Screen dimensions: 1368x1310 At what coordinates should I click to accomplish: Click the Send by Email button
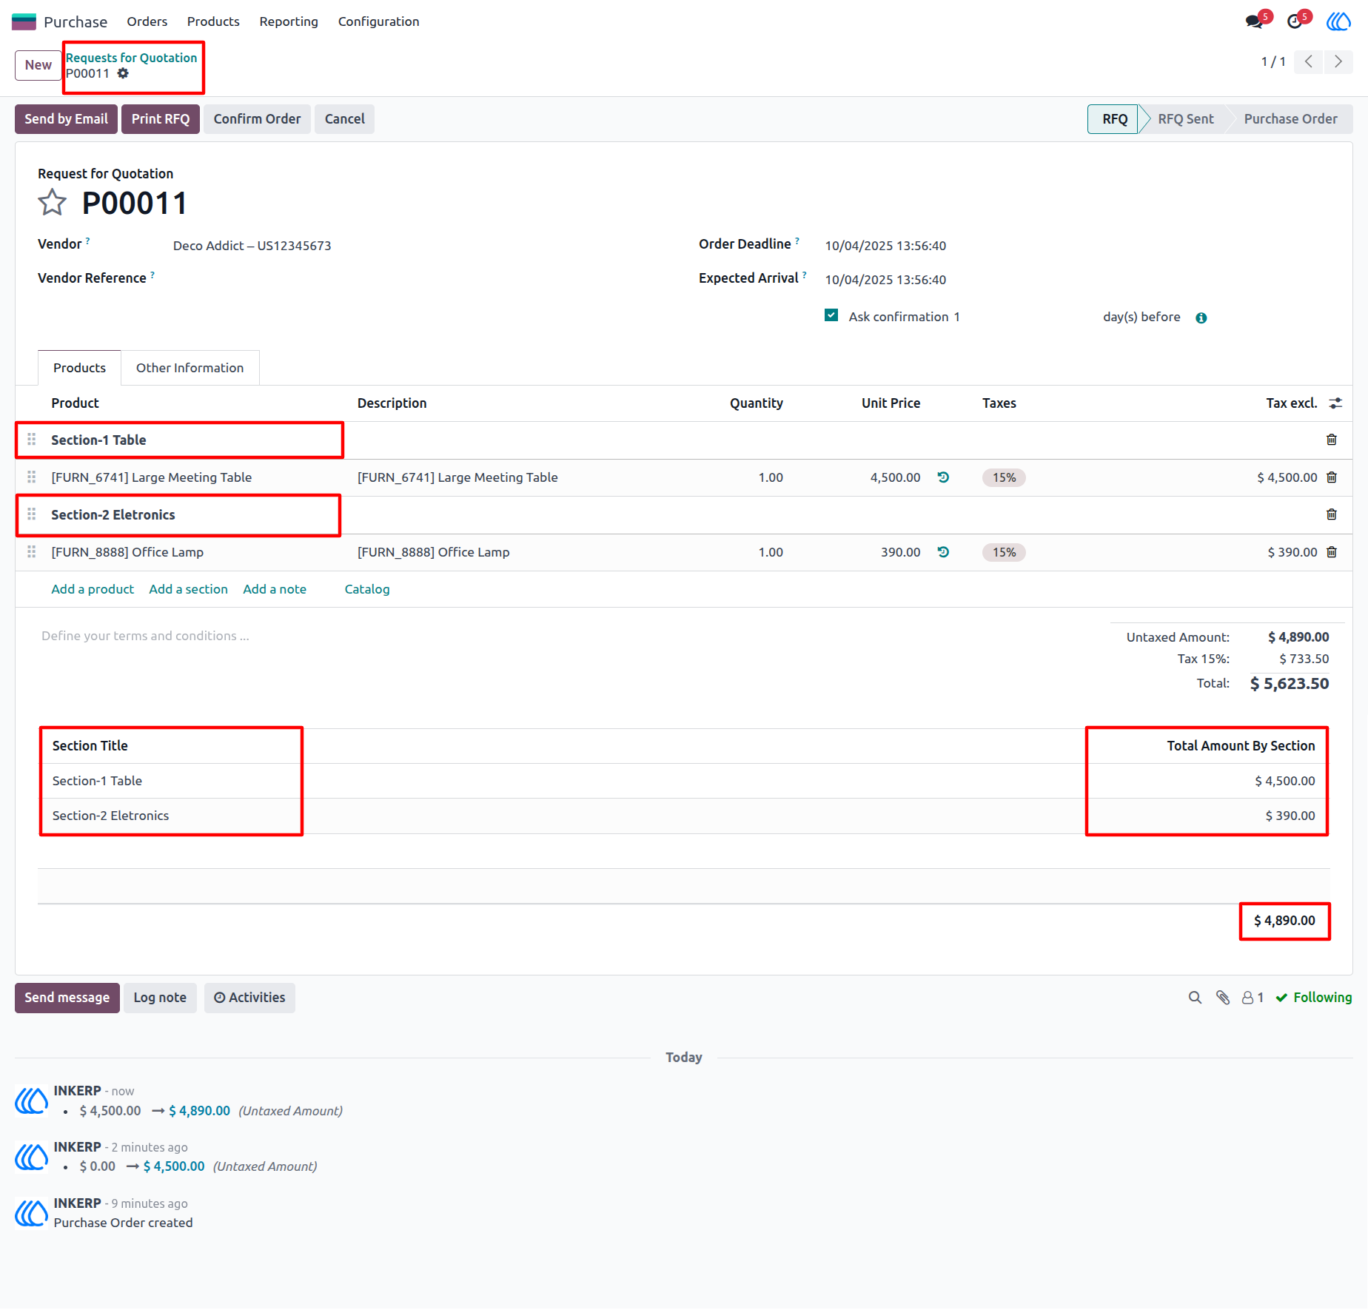pyautogui.click(x=66, y=119)
